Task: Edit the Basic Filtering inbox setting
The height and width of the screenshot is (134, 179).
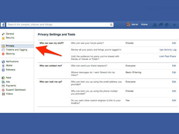Action: [x=174, y=72]
